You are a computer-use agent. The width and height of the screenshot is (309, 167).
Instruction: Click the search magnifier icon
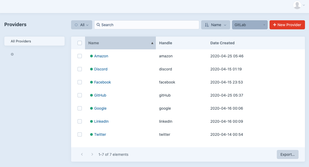coord(98,25)
